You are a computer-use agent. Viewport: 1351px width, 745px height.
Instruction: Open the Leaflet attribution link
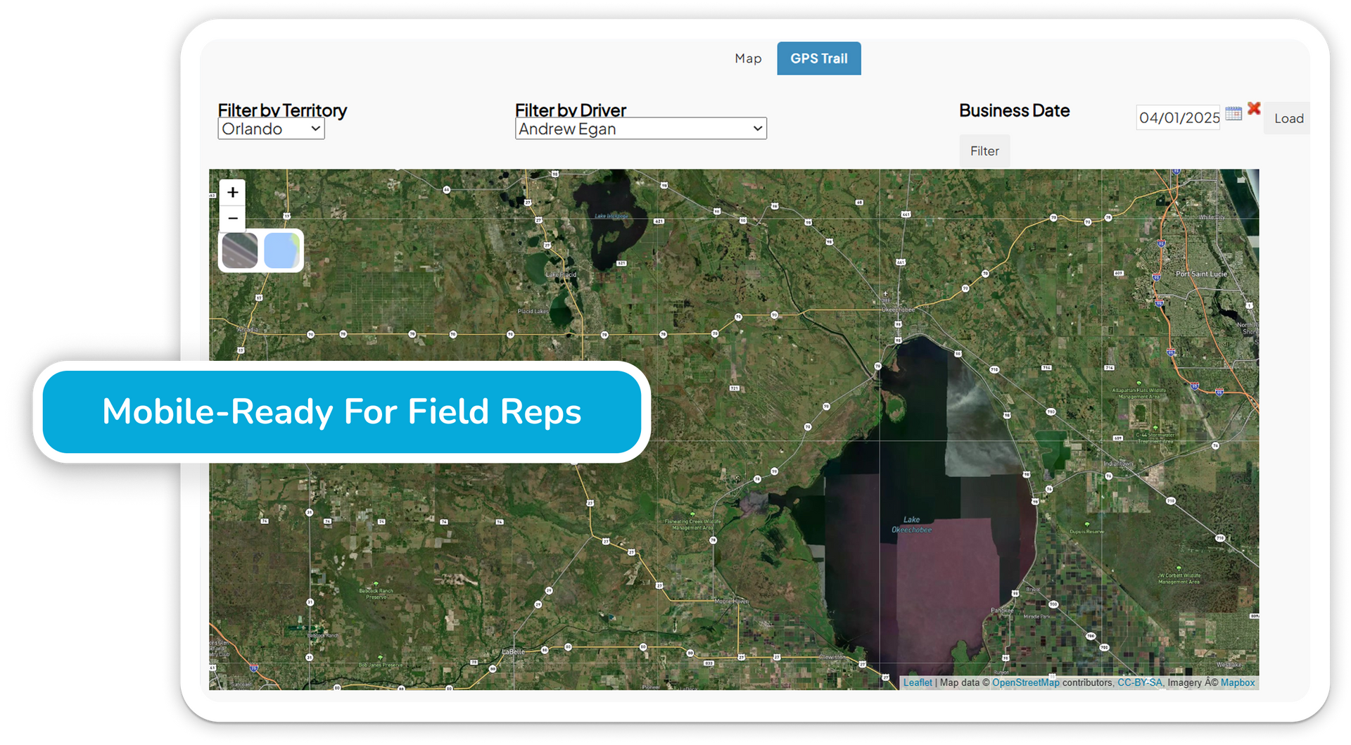(x=918, y=682)
